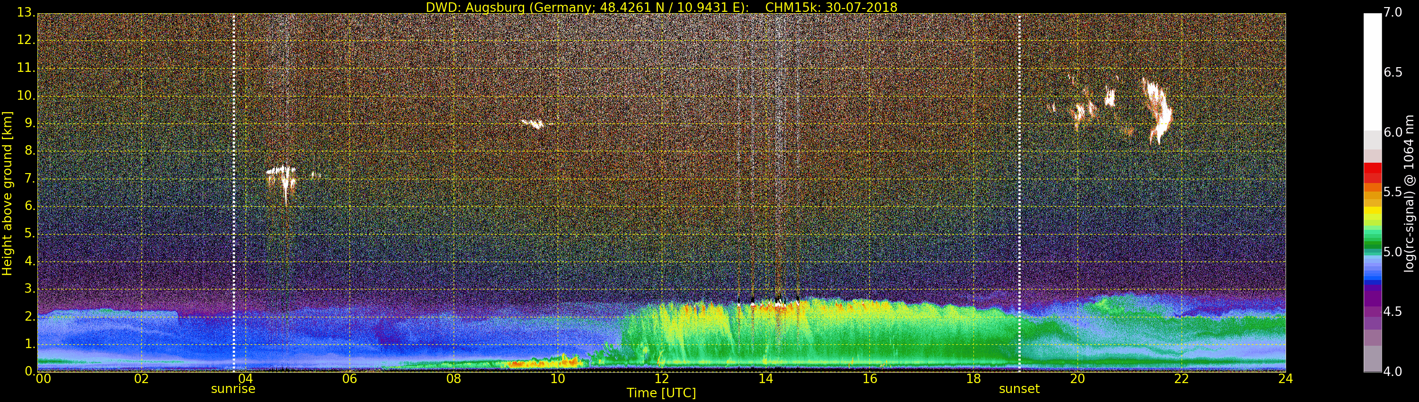The image size is (1419, 402).
Task: Click the colorbar tick label '4.0'
Action: [x=1393, y=371]
